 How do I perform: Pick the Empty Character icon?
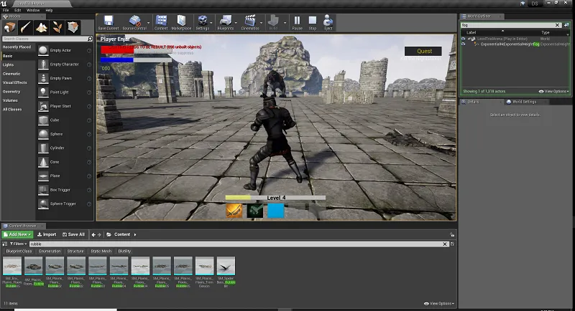(x=43, y=64)
